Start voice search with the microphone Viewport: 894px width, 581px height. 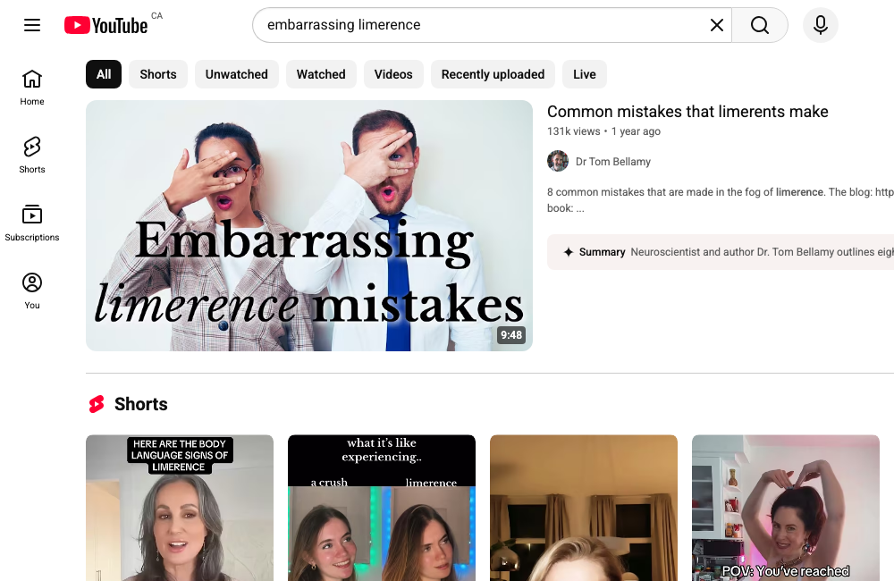tap(821, 25)
